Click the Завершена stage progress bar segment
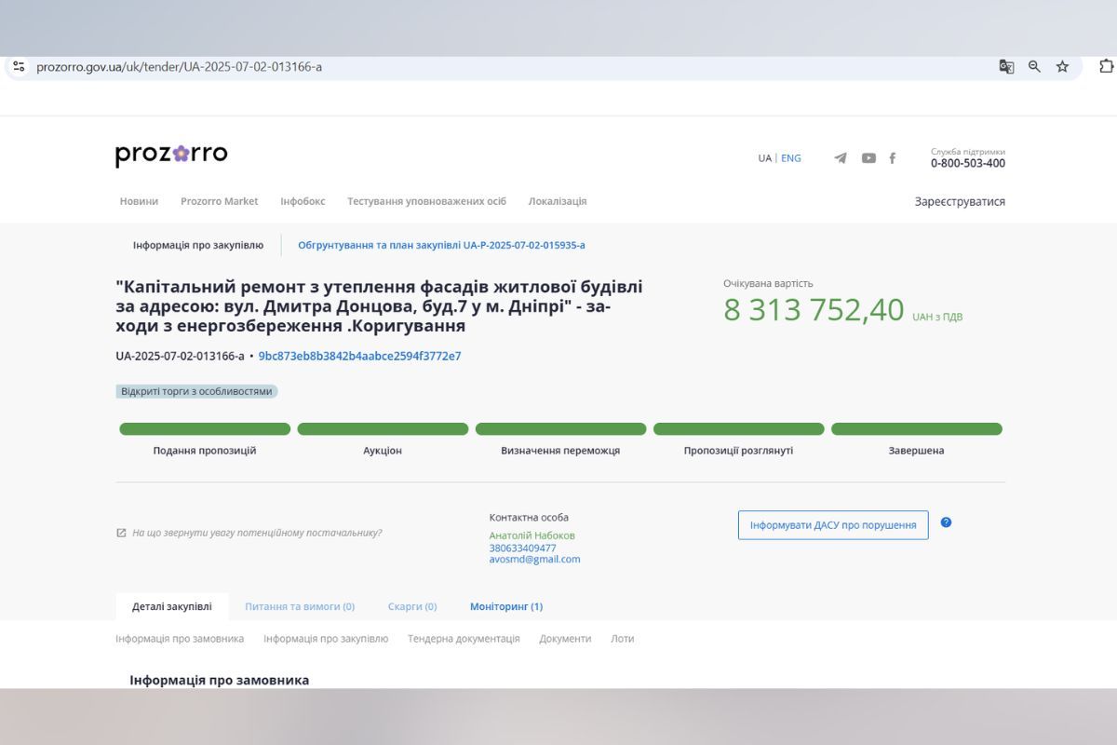This screenshot has height=745, width=1117. pos(917,428)
